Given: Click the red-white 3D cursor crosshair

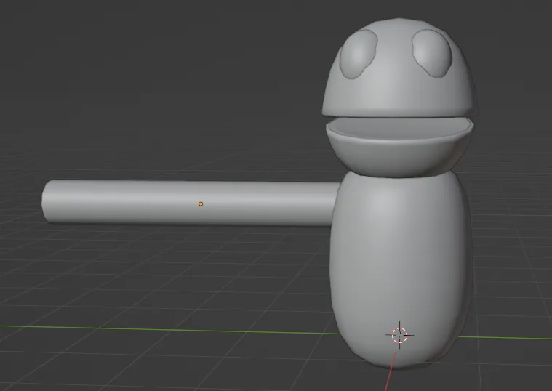Looking at the screenshot, I should coord(399,335).
